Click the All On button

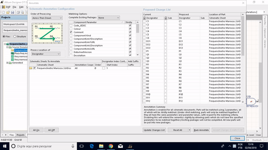point(36,130)
